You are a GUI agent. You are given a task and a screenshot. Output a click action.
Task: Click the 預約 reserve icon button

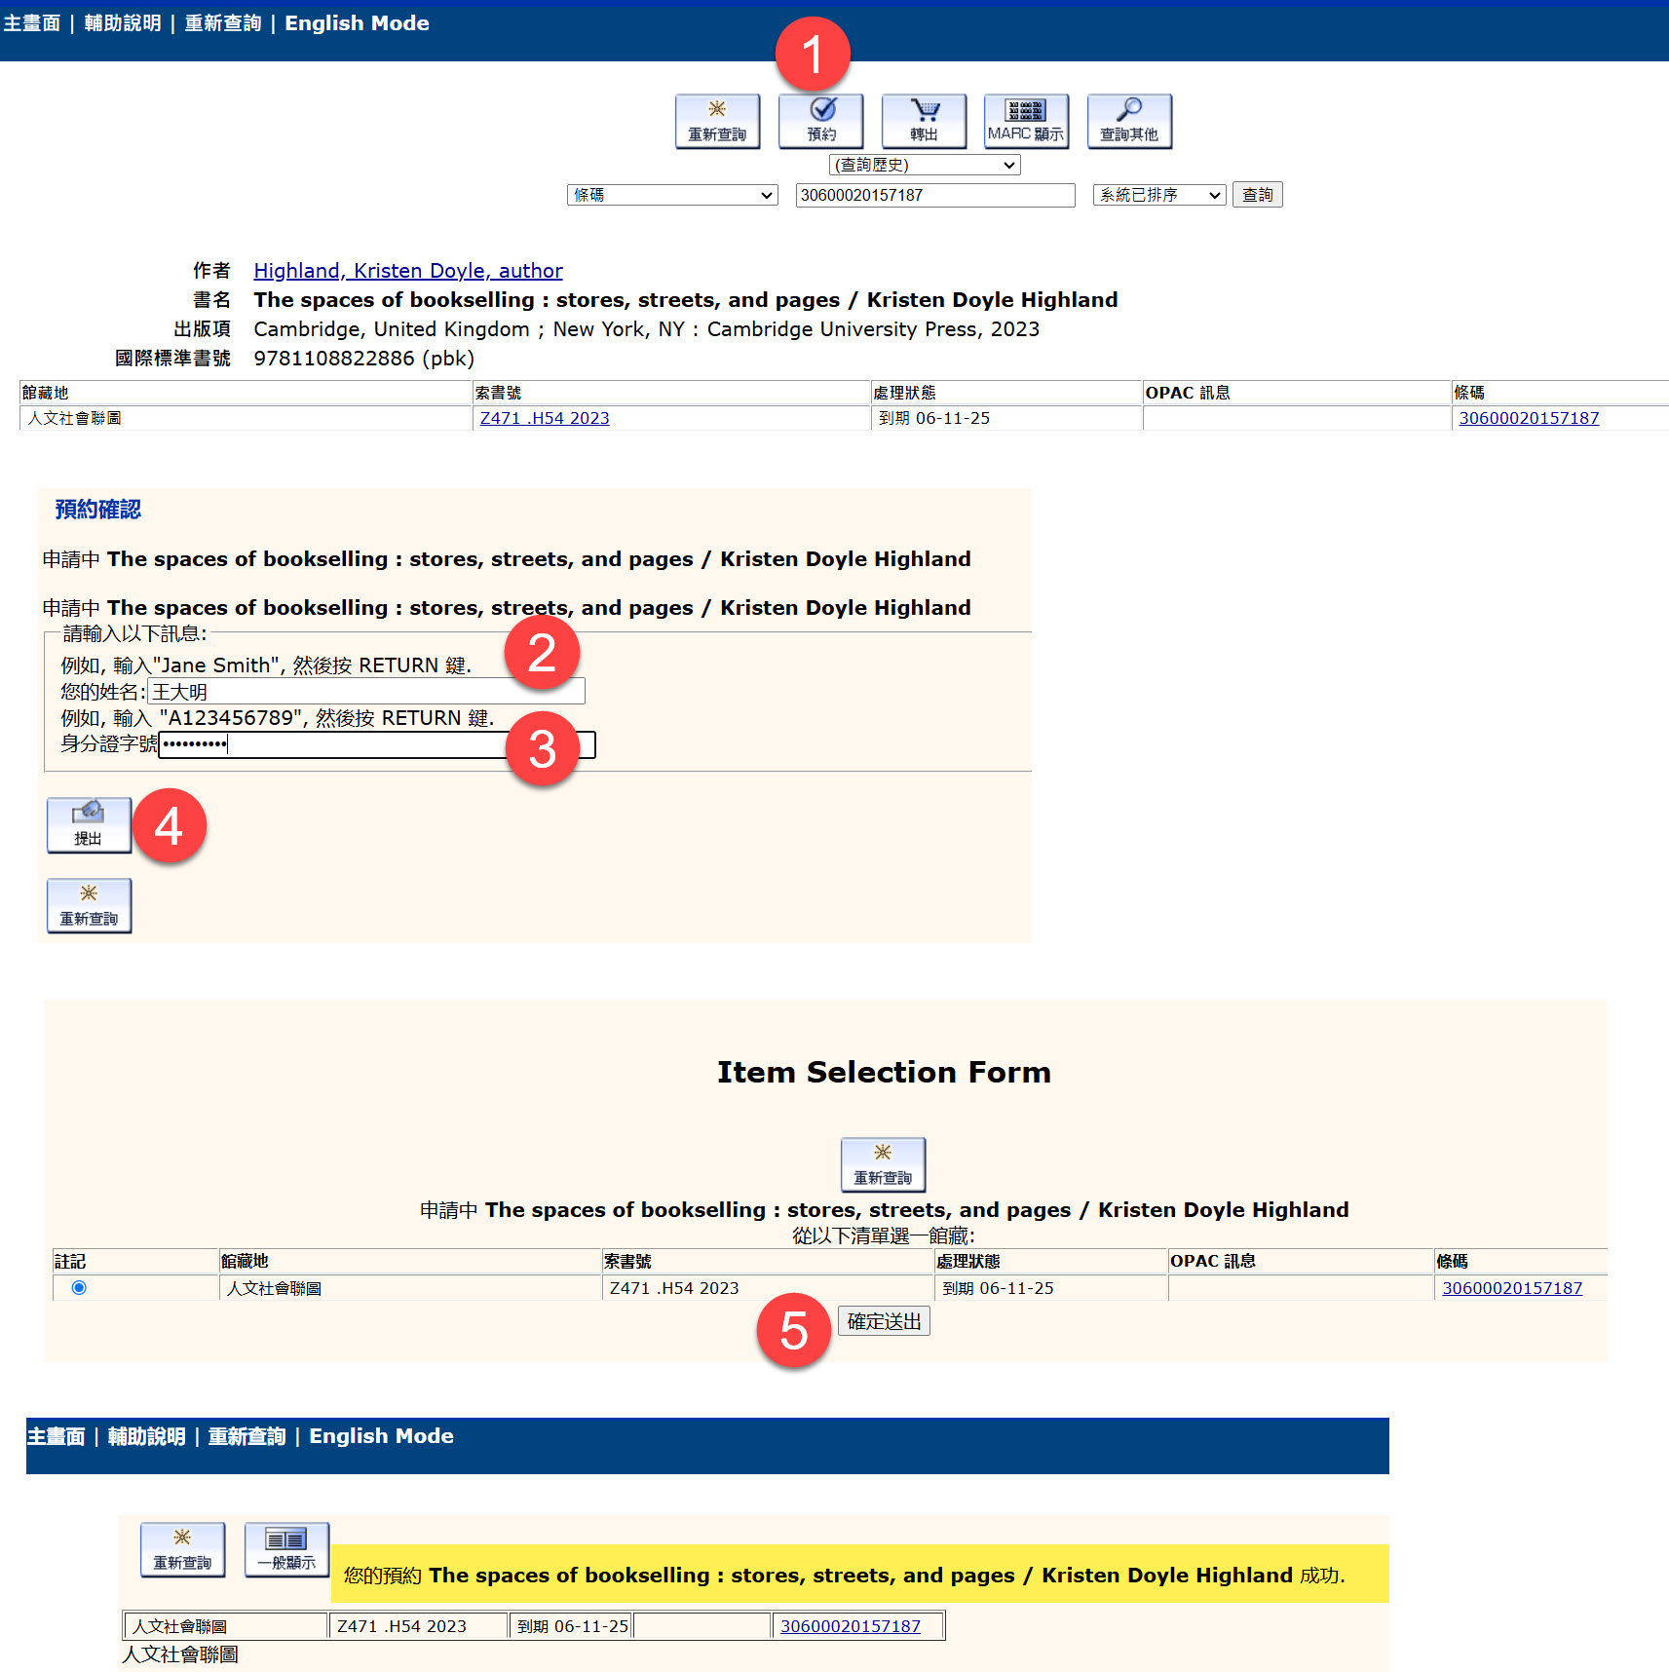pyautogui.click(x=821, y=121)
